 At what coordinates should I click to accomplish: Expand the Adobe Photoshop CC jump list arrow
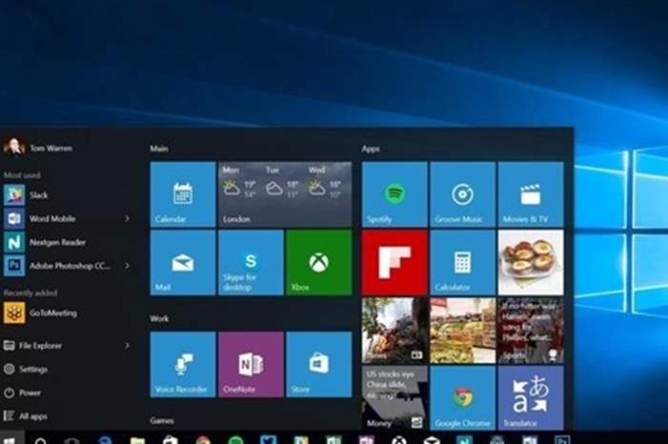(127, 266)
